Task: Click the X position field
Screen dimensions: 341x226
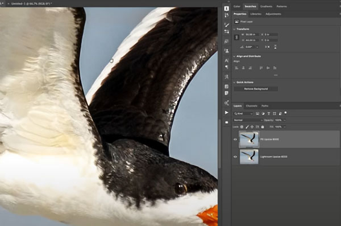Action: [x=271, y=34]
